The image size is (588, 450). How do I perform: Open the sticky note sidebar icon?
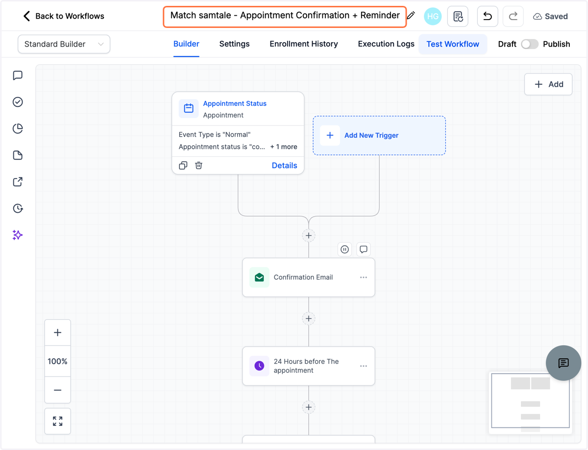click(x=18, y=155)
